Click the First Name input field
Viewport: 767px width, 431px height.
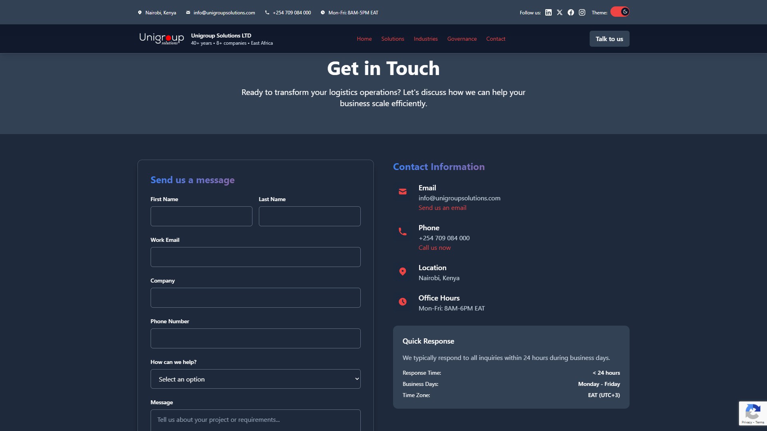[201, 216]
